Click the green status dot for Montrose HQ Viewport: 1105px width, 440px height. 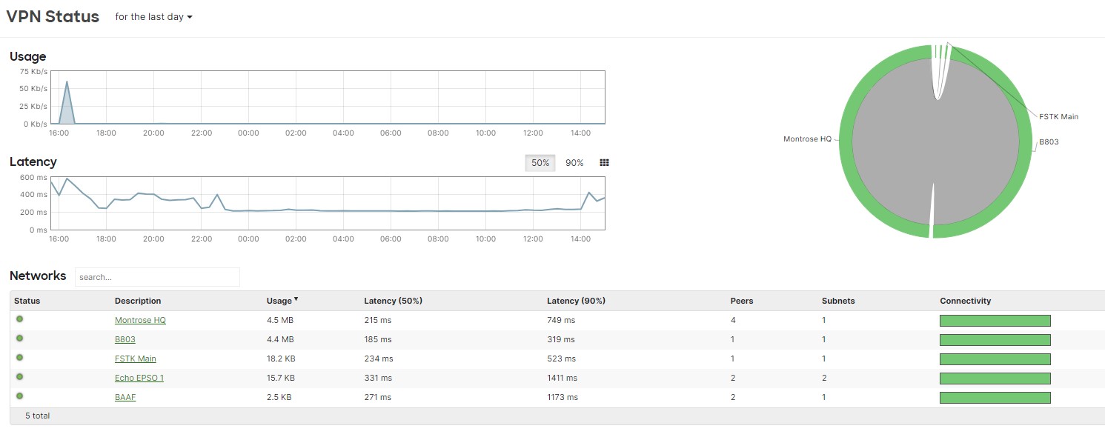[x=20, y=319]
